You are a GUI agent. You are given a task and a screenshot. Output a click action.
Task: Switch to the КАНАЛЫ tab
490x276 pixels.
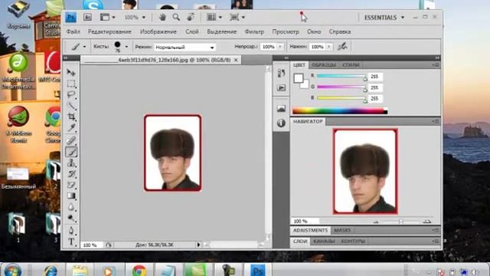pyautogui.click(x=324, y=242)
